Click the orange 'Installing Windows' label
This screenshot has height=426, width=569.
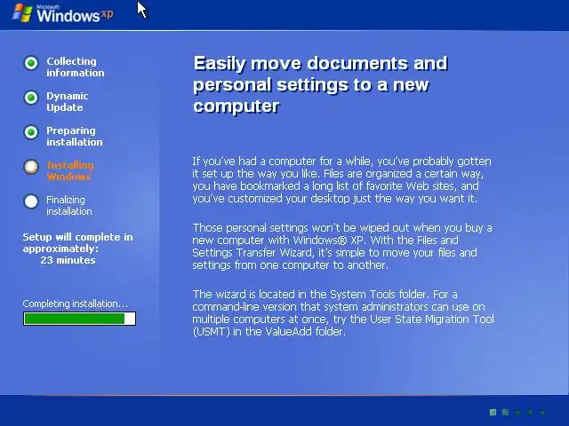70,171
